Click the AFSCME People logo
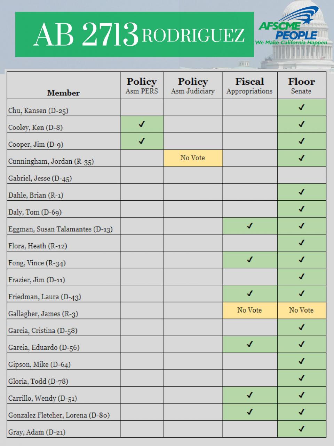 click(x=293, y=29)
